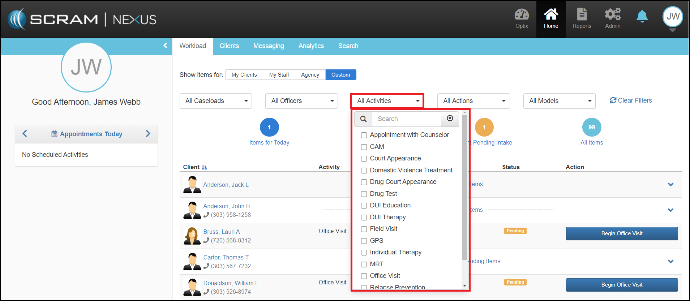Check the Court Appearance checkbox

(x=364, y=159)
